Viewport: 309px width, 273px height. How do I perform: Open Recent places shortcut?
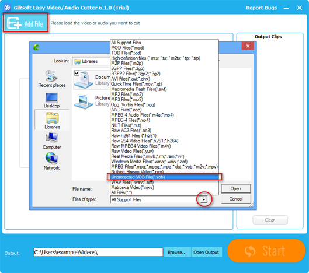(52, 79)
